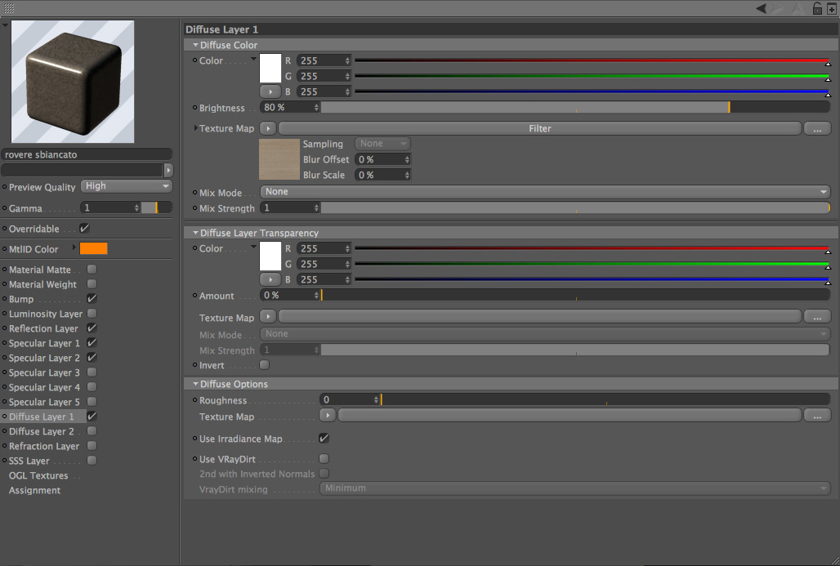The width and height of the screenshot is (840, 566).
Task: Open OGL Textures page
Action: 38,475
